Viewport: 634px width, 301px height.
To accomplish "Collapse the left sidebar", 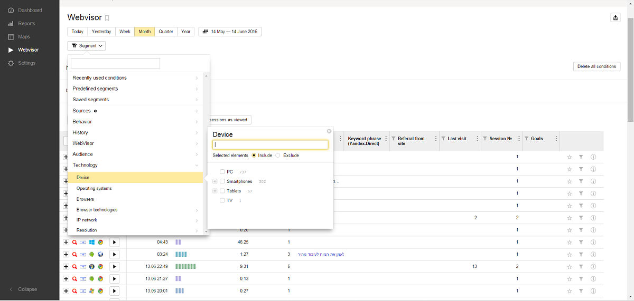I will click(x=24, y=289).
